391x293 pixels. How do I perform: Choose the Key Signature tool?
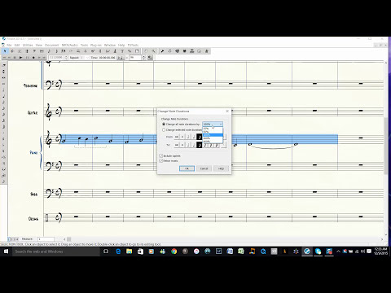tap(20, 51)
